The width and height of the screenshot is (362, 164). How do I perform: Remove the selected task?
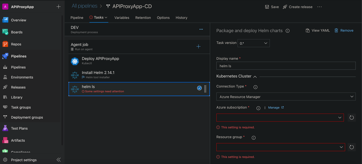[x=344, y=31]
